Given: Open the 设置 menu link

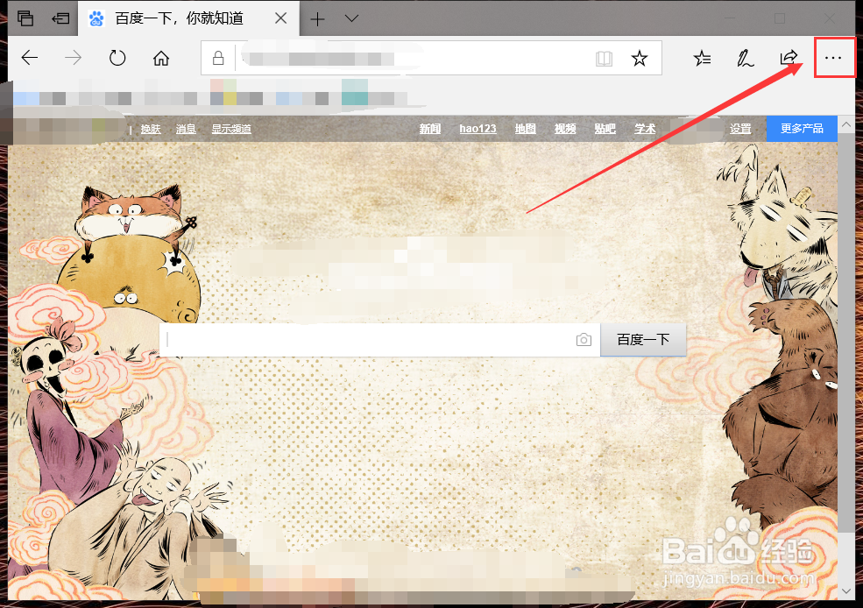Looking at the screenshot, I should tap(740, 129).
